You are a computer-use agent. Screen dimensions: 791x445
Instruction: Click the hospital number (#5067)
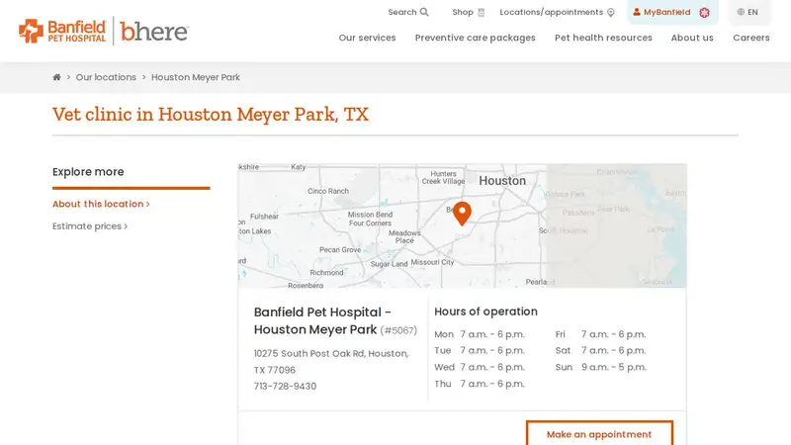tap(398, 330)
